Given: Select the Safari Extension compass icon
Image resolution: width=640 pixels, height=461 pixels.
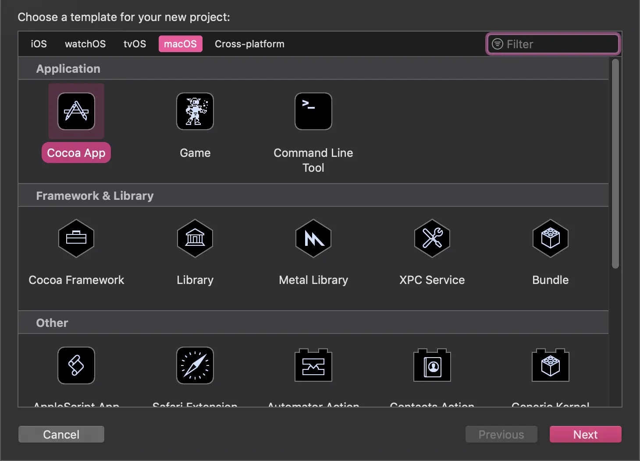Looking at the screenshot, I should pyautogui.click(x=195, y=365).
